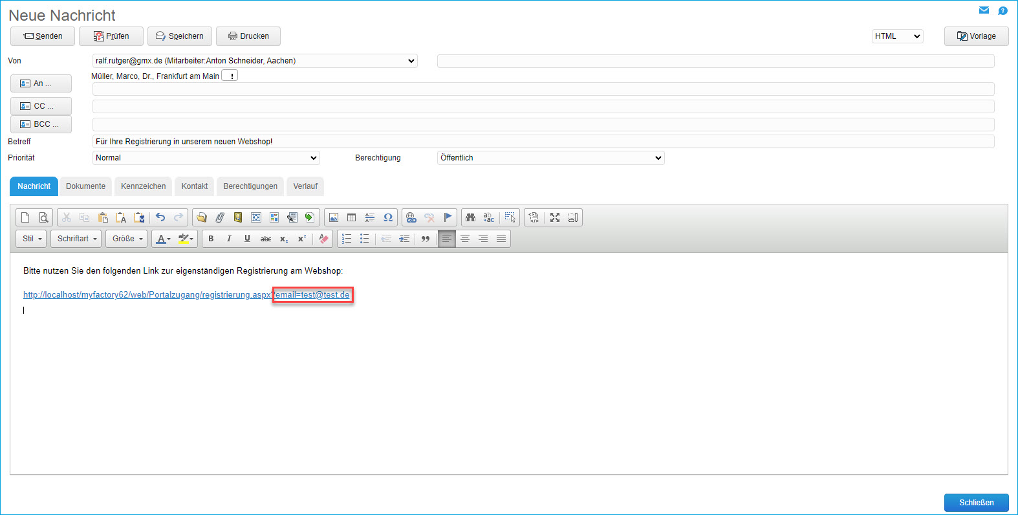Toggle underline formatting
The image size is (1018, 515).
247,239
